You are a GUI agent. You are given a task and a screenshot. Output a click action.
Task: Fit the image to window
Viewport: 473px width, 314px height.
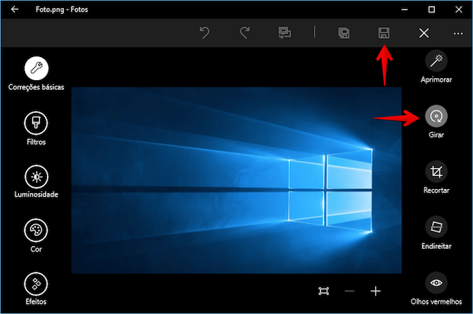[x=324, y=291]
